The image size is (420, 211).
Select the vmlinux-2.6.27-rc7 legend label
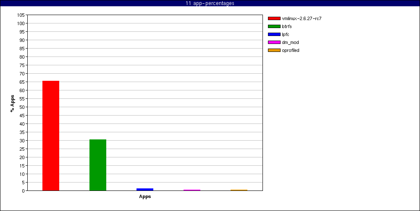(x=302, y=18)
